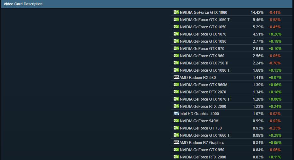Click the 1.07% share value
The image size is (294, 160).
pyautogui.click(x=258, y=114)
